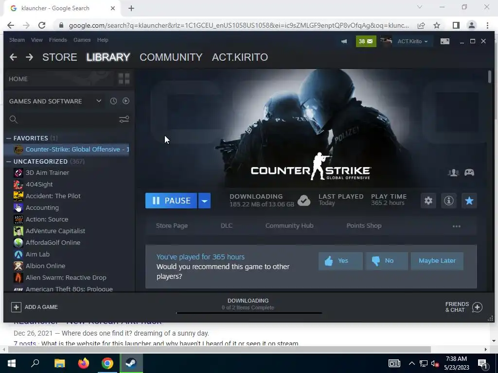The image size is (498, 373).
Task: Click the friends who play icon
Action: click(x=453, y=172)
